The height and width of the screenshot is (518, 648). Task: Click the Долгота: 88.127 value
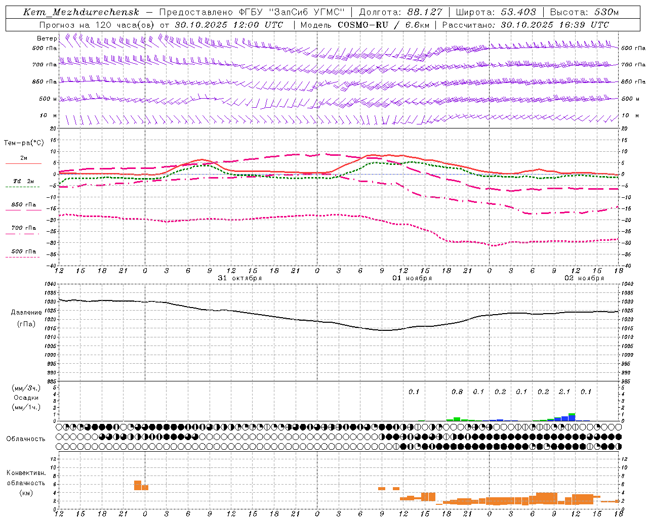tap(400, 12)
